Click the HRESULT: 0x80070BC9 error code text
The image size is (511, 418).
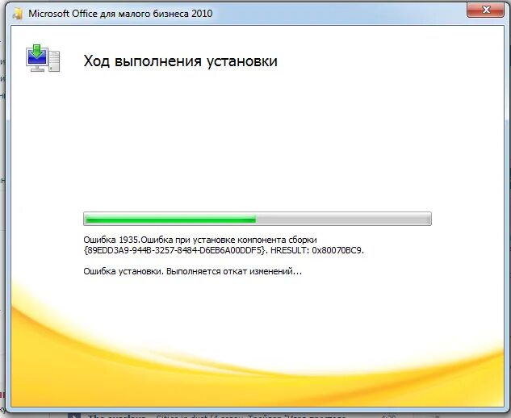[317, 250]
